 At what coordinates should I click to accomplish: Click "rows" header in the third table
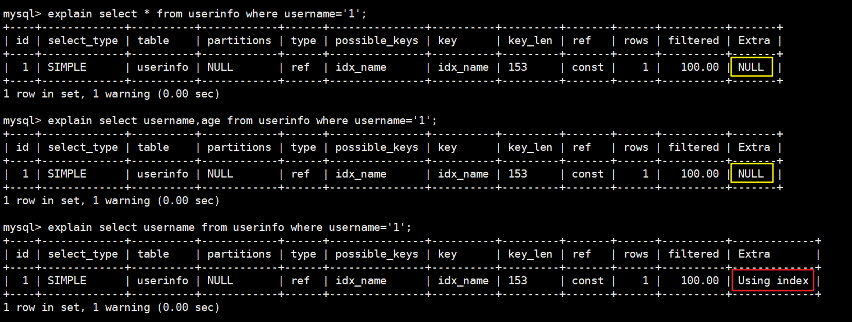pos(636,254)
